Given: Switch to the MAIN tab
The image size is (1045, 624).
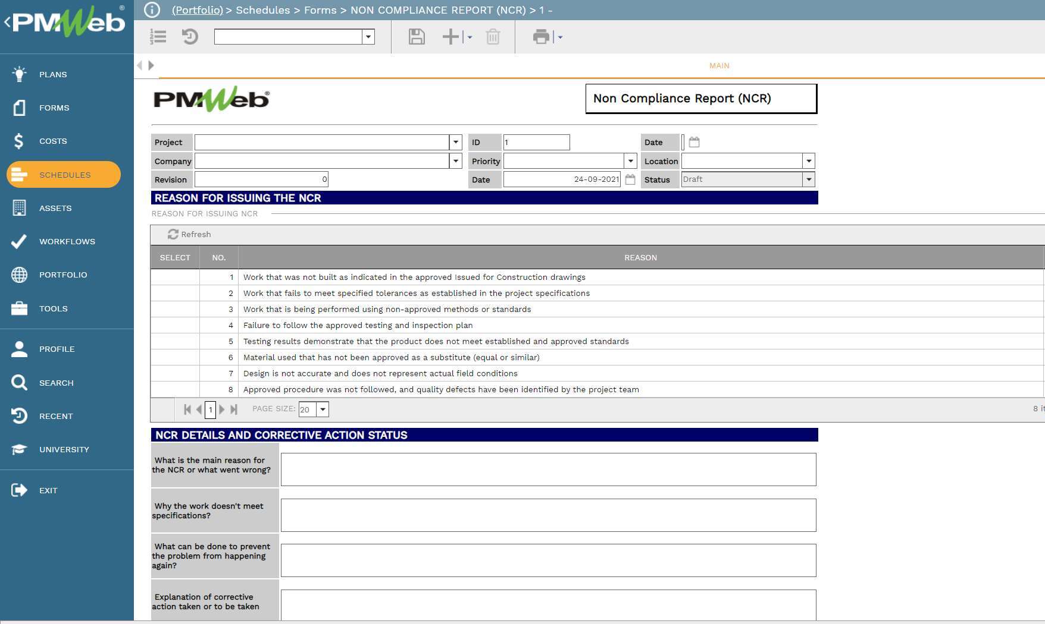Looking at the screenshot, I should pyautogui.click(x=719, y=65).
